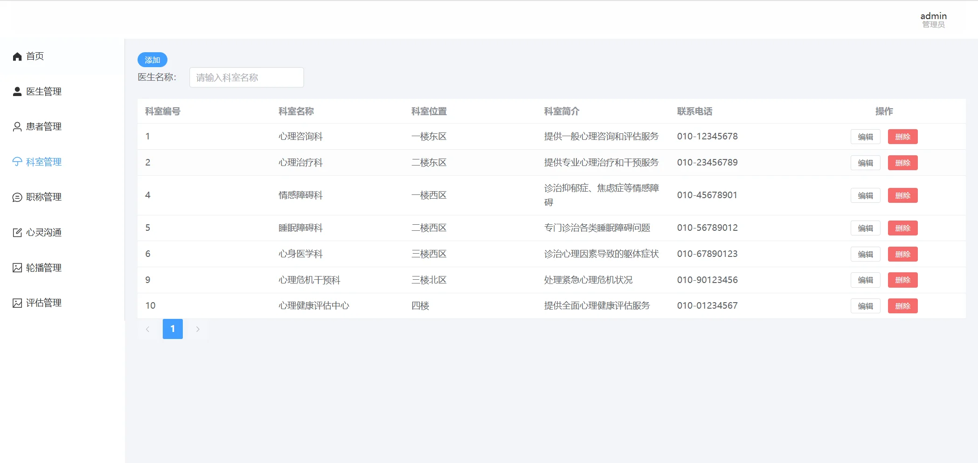Delete the 睡眠障碍科 department

click(902, 228)
